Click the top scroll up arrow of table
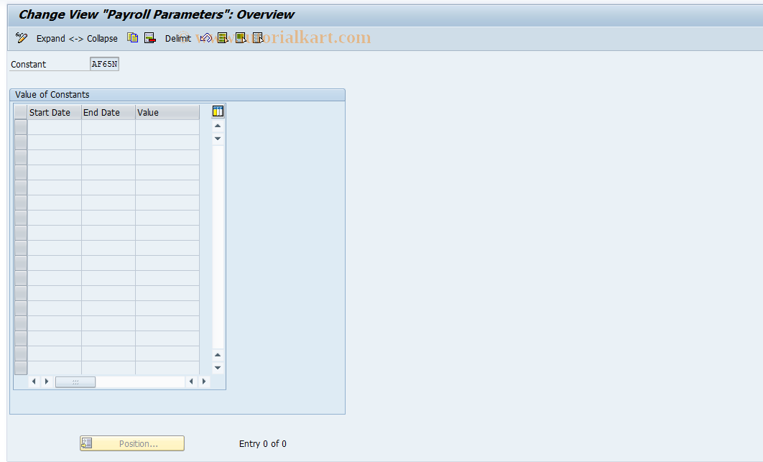Image resolution: width=763 pixels, height=462 pixels. pyautogui.click(x=218, y=126)
